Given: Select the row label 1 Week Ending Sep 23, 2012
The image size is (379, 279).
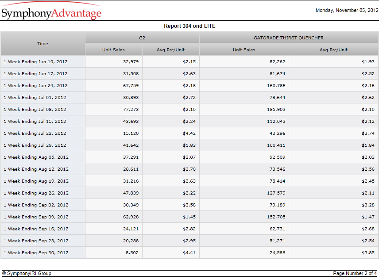Looking at the screenshot, I should point(36,241).
